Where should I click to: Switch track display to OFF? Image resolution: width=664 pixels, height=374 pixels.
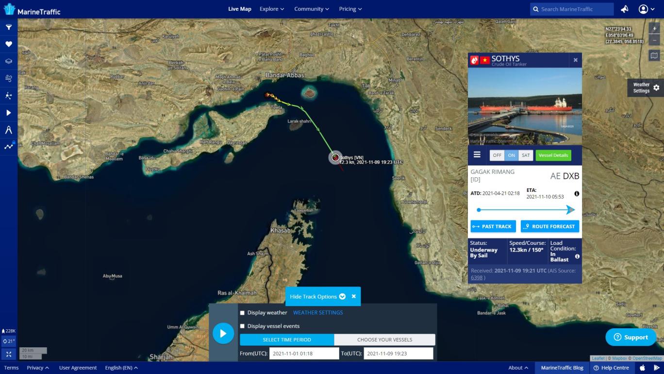pos(497,155)
